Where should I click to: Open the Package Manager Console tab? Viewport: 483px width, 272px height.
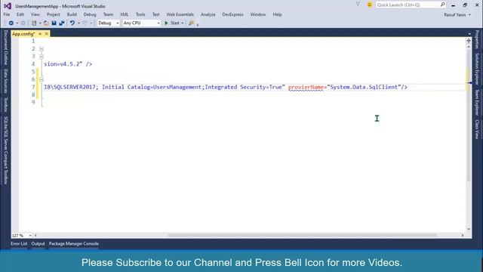click(x=74, y=243)
